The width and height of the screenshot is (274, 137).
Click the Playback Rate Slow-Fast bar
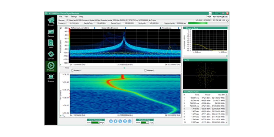click(145, 123)
